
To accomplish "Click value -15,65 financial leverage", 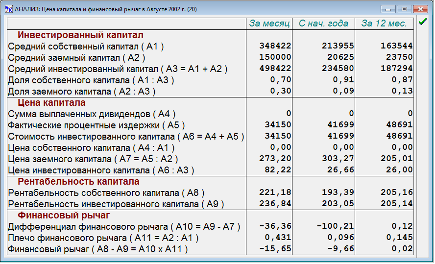I will (x=275, y=249).
